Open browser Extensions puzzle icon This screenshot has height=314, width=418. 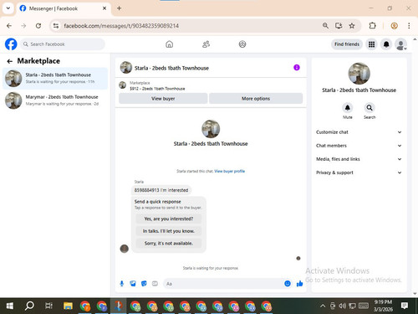[372, 26]
